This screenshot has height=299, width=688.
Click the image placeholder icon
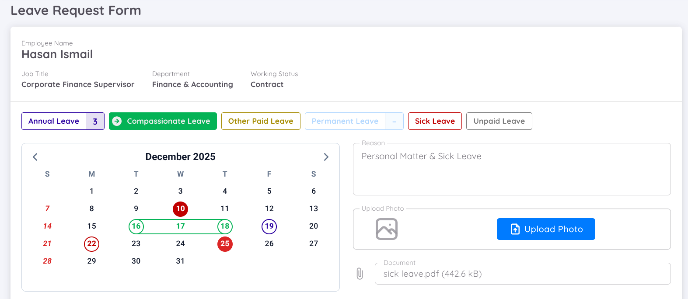click(x=387, y=229)
